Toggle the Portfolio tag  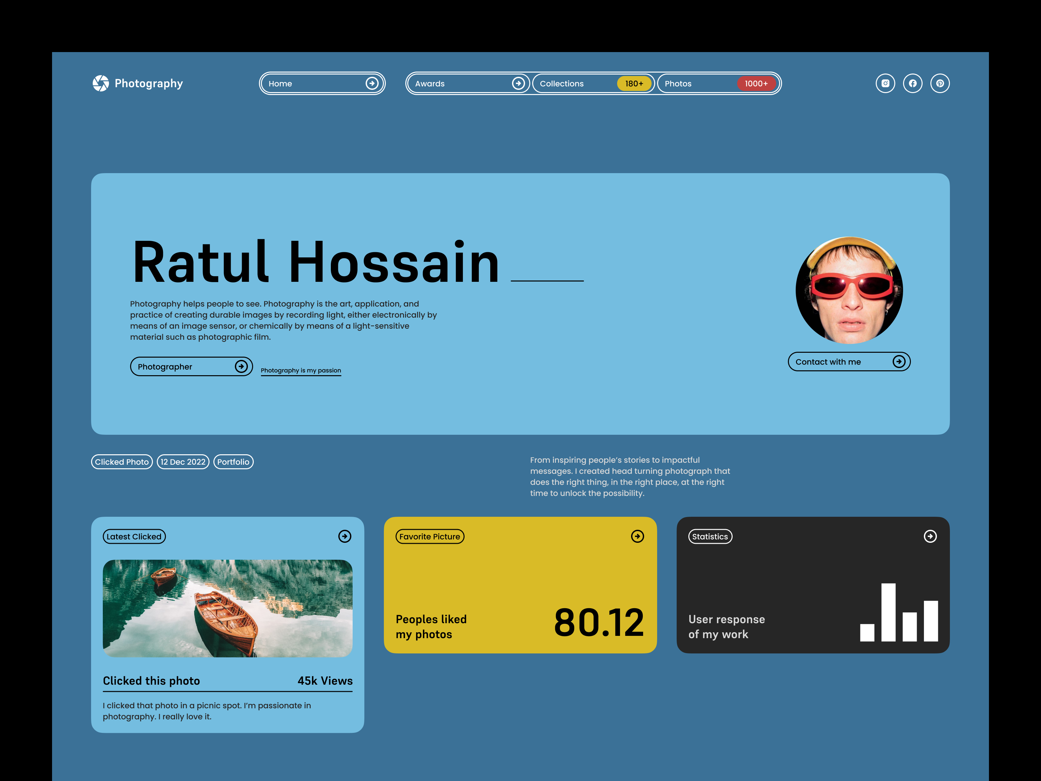(234, 462)
